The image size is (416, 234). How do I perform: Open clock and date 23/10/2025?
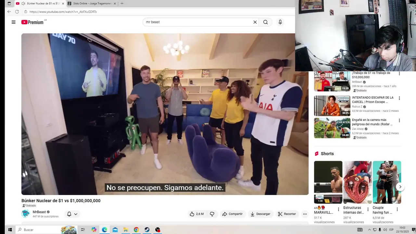402,230
